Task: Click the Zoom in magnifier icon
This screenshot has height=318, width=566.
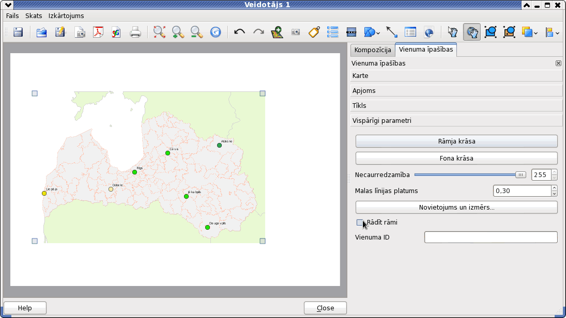Action: tap(178, 32)
